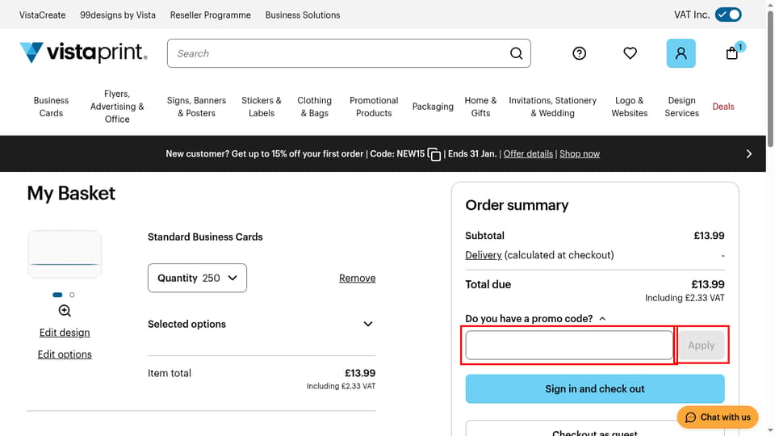Open Invitations, Stationery & Wedding menu
The image size is (775, 436).
coord(552,107)
